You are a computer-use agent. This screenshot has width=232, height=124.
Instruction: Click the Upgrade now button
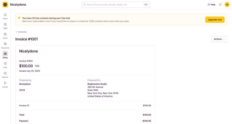point(215,20)
